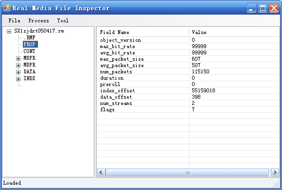Click the left scroll arrow
This screenshot has width=282, height=190.
coord(101,173)
